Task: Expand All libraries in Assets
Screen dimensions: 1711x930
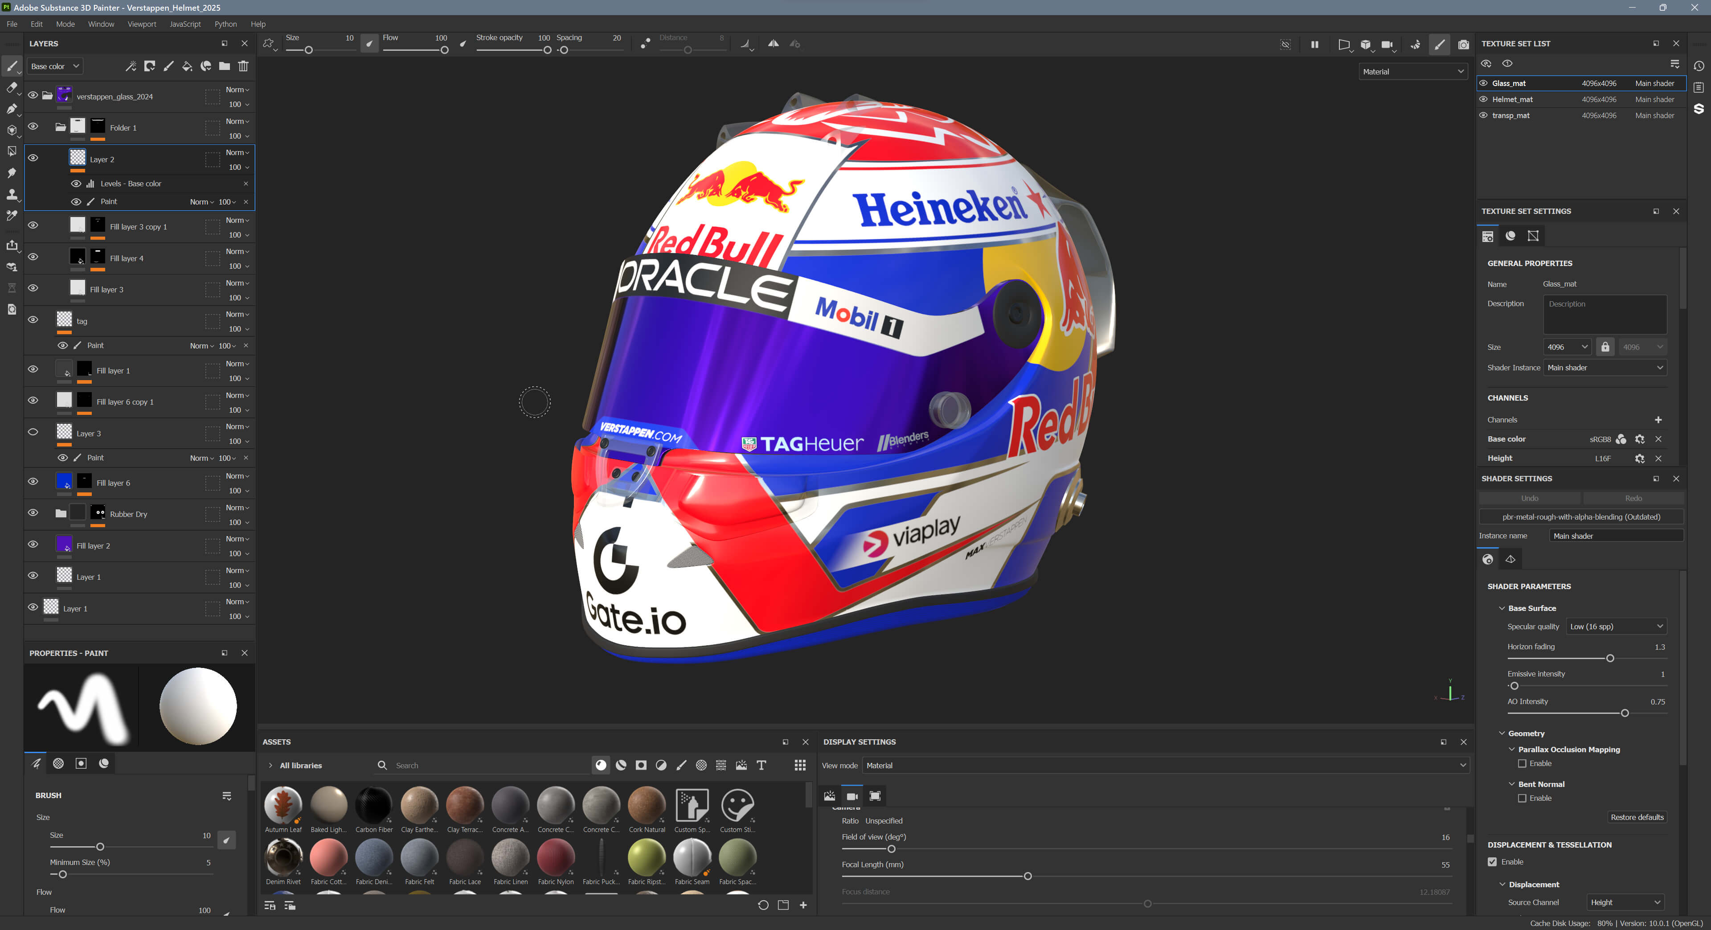Action: pos(270,765)
